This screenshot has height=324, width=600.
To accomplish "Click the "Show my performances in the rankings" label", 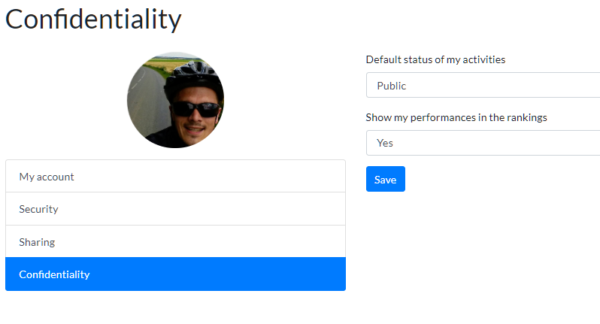I will tap(456, 117).
